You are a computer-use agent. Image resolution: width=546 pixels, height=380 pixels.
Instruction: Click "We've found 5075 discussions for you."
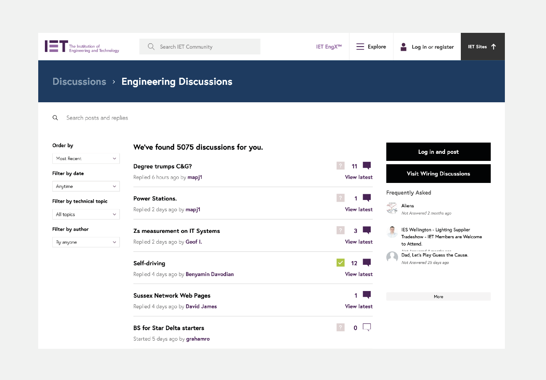(198, 147)
